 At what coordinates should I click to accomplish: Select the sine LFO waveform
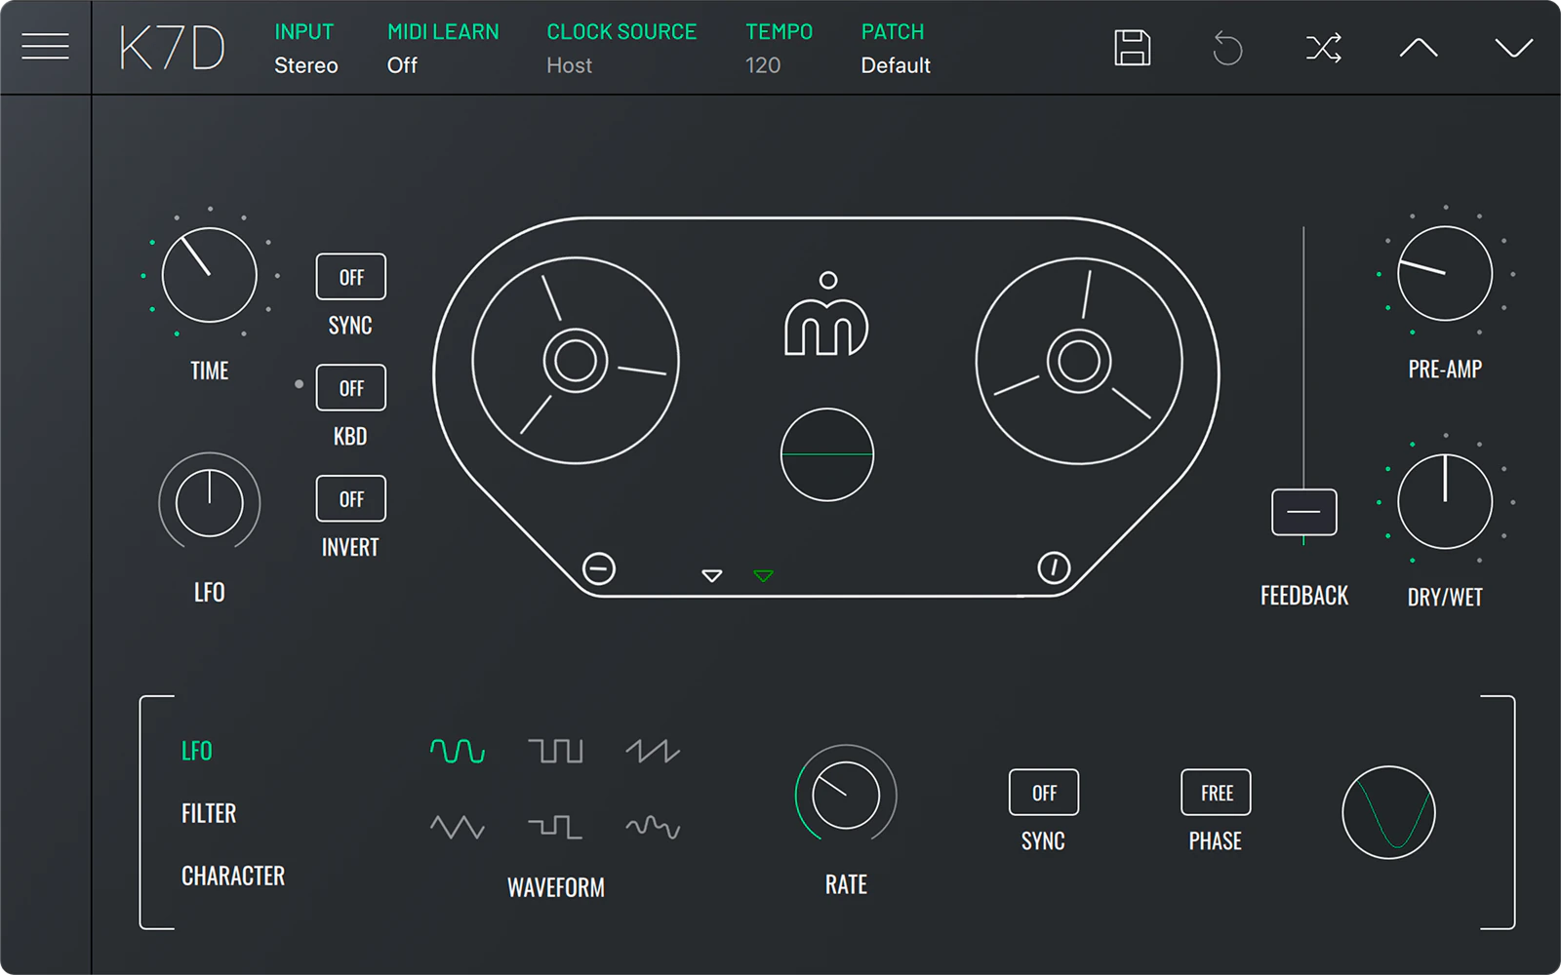[458, 751]
